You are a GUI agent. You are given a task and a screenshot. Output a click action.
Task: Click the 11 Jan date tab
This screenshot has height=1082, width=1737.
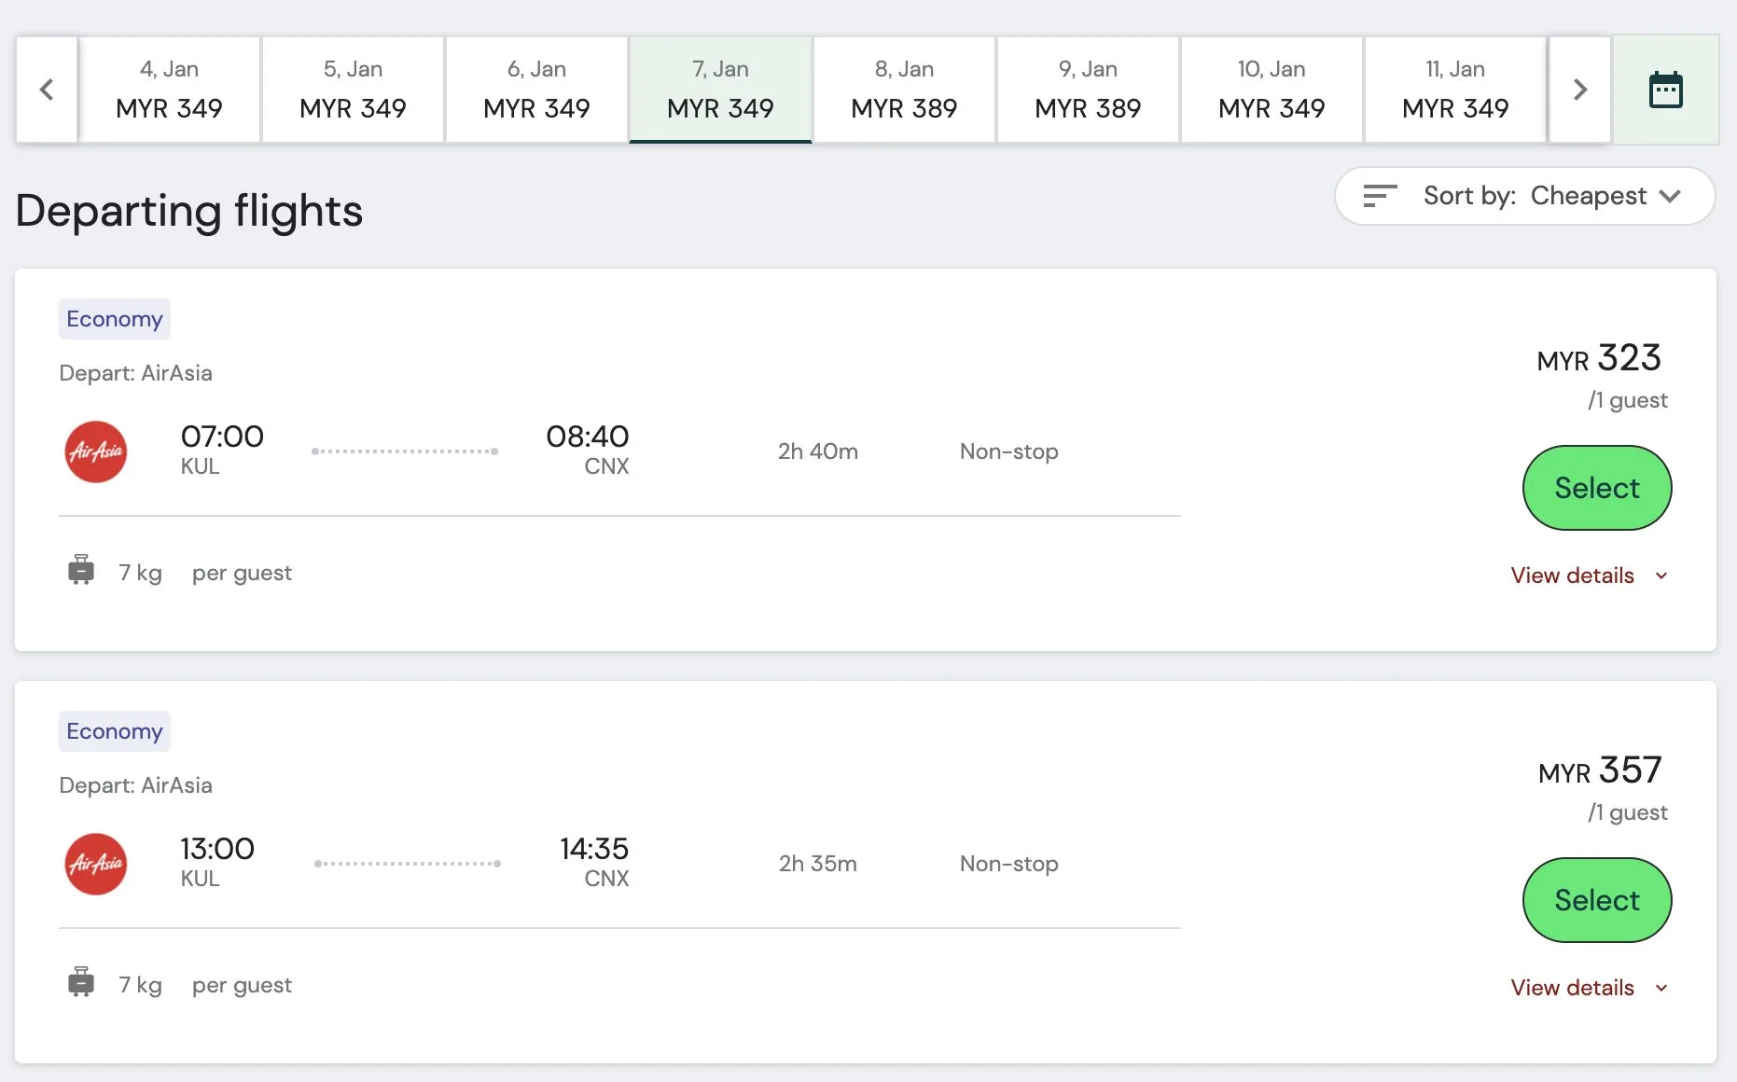click(1455, 90)
